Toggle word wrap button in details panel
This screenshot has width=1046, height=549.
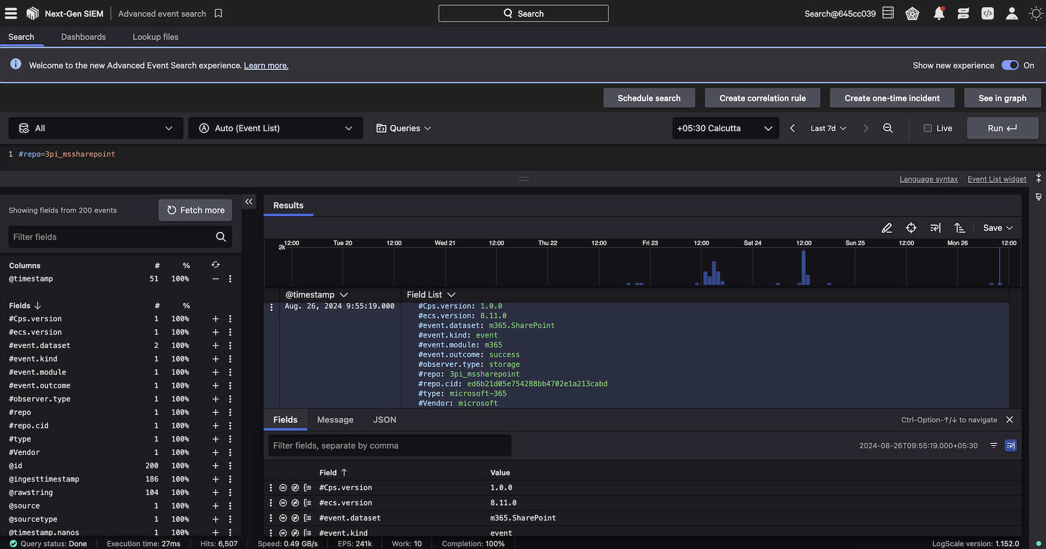click(1011, 446)
